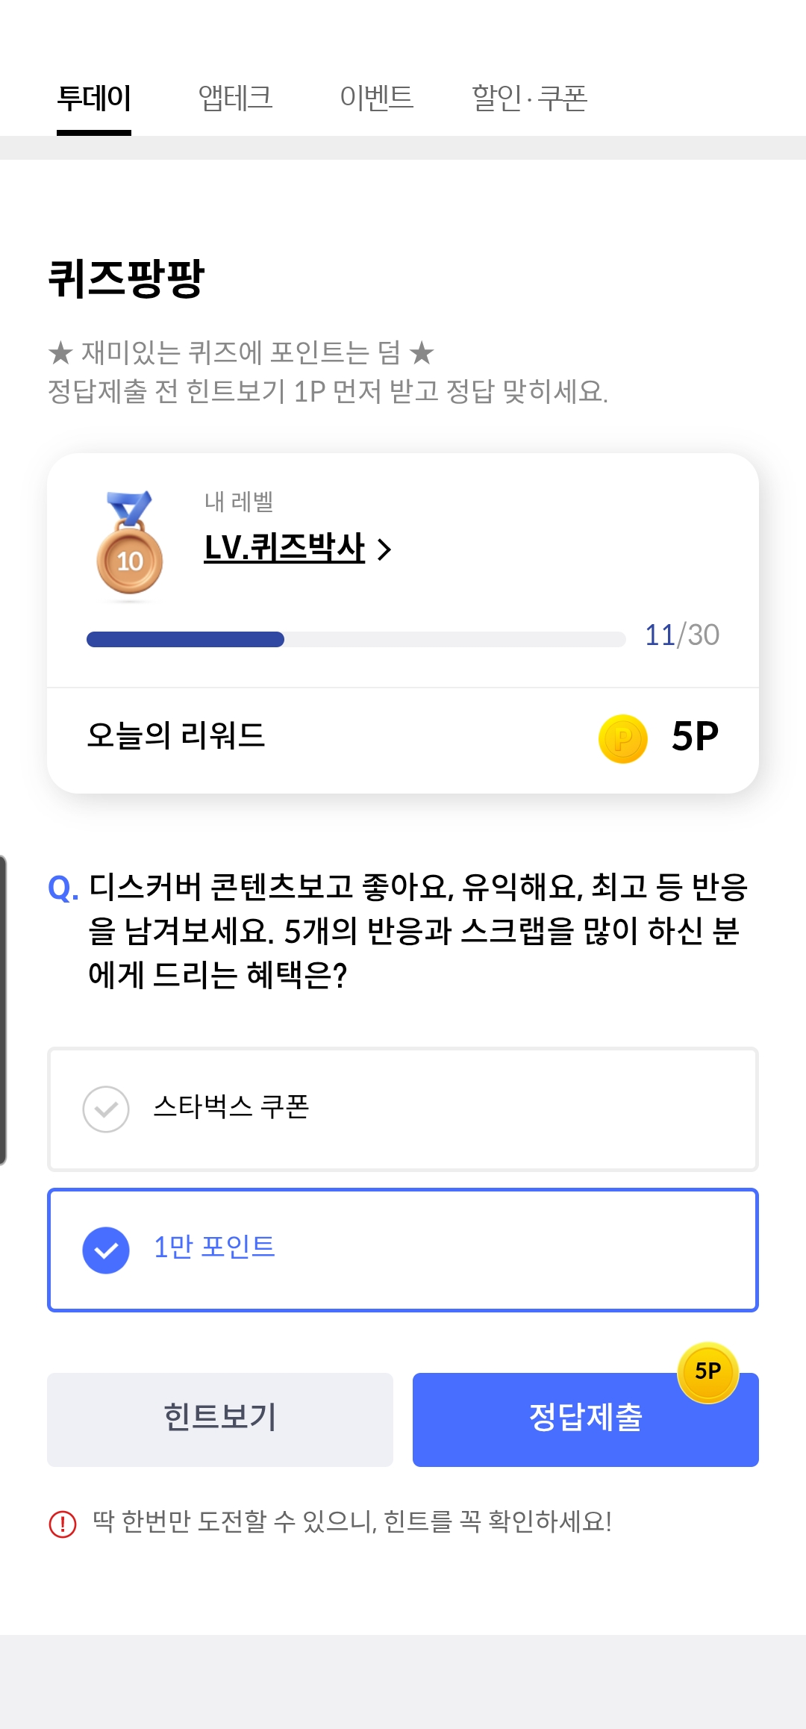Tap the gold P coin icon
This screenshot has height=1729, width=806.
(x=623, y=739)
